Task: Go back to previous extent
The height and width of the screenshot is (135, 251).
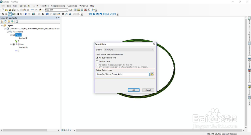Action: click(x=26, y=14)
